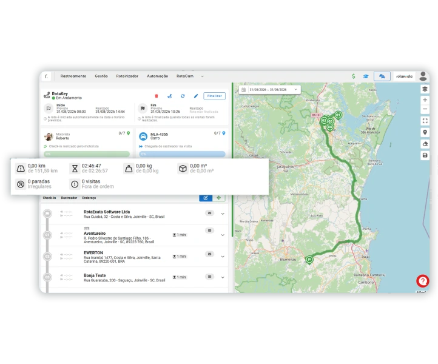438x364 pixels.
Task: Click the out-of-order visits alert icon
Action: (75, 184)
